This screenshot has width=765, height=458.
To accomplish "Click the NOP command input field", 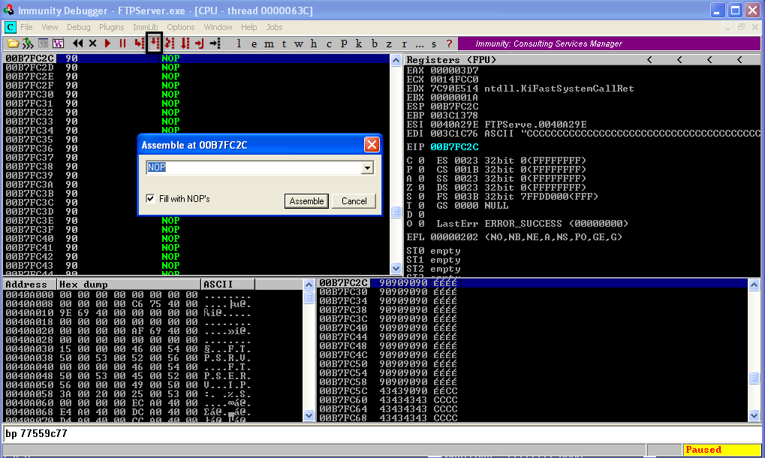I will (254, 167).
